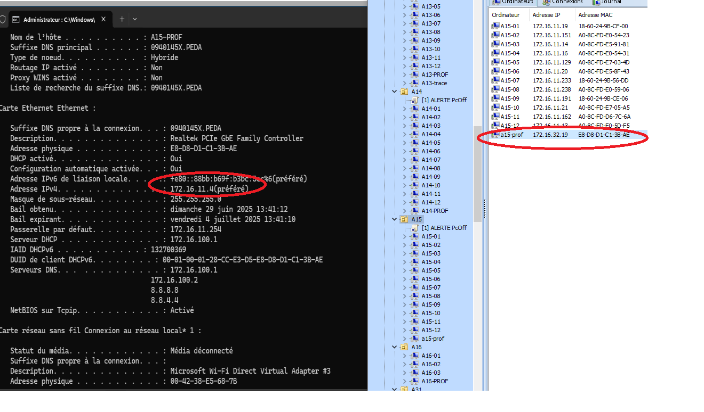The width and height of the screenshot is (704, 412).
Task: Click A15-11 entry in the computer list
Action: click(510, 117)
